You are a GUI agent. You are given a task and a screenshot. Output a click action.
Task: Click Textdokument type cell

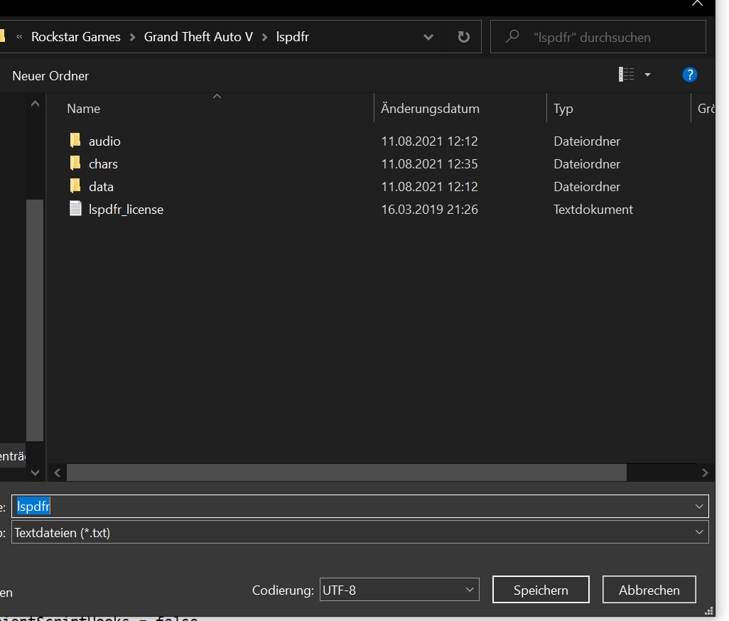click(593, 210)
